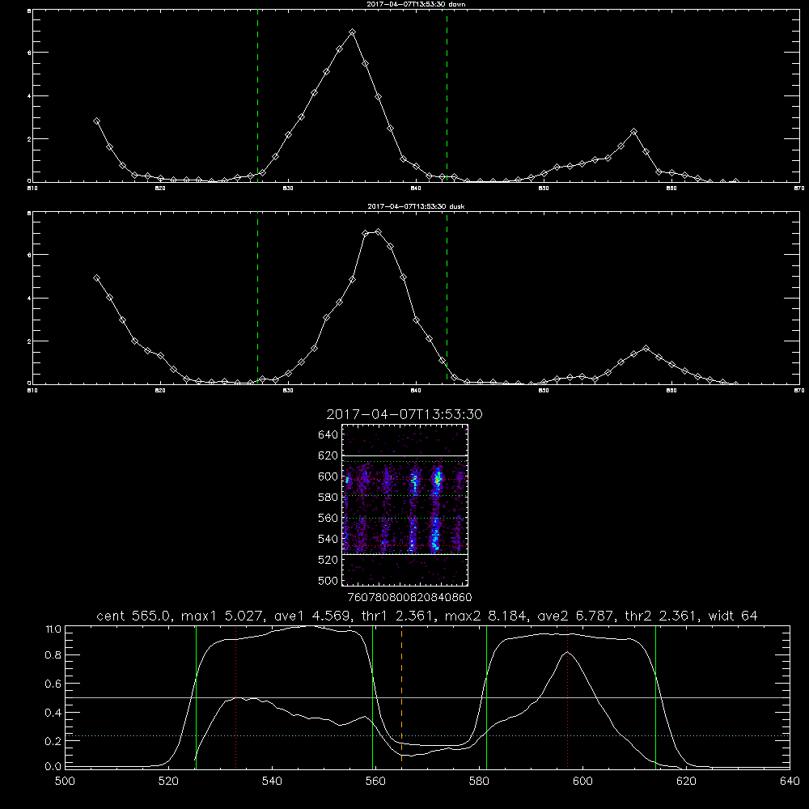Click heat map y-axis label 580
The height and width of the screenshot is (809, 809).
pyautogui.click(x=328, y=497)
